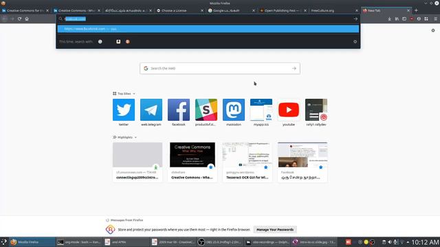This screenshot has width=440, height=247.
Task: Open the Library toolbar icon
Action: click(397, 19)
